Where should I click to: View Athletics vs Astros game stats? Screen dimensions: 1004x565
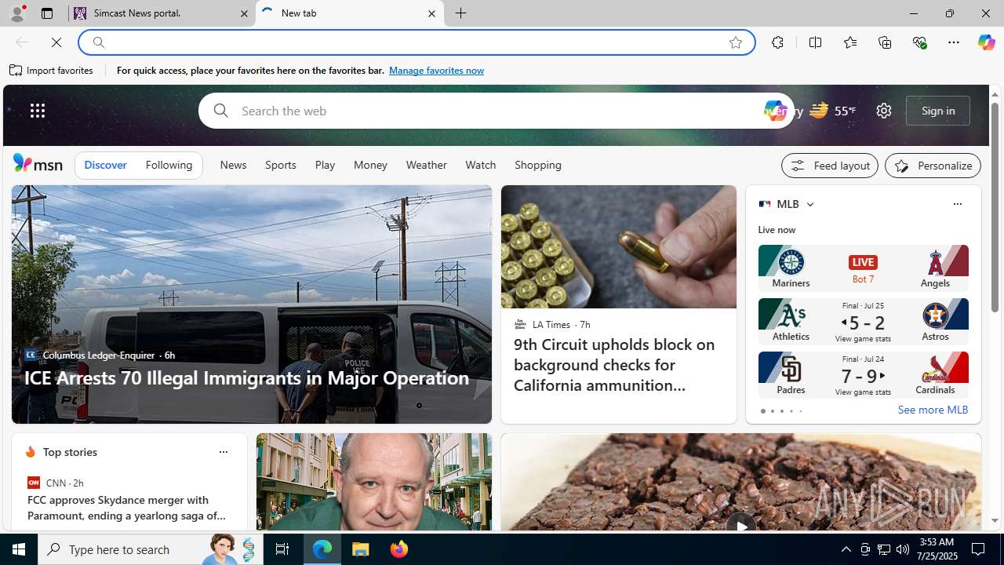863,321
